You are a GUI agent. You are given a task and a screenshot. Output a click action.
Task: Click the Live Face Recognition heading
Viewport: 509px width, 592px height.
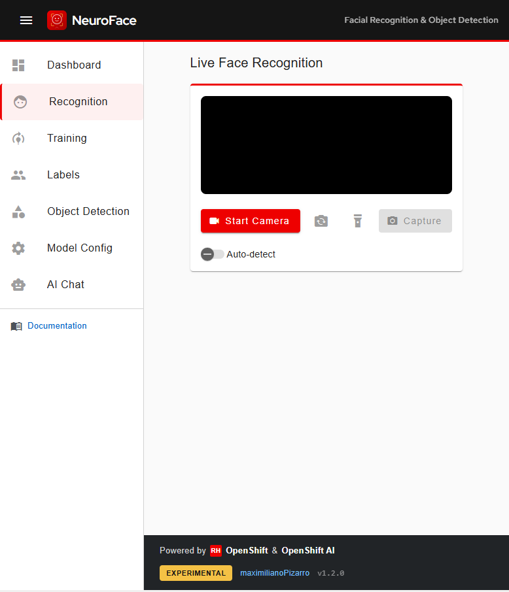(256, 63)
